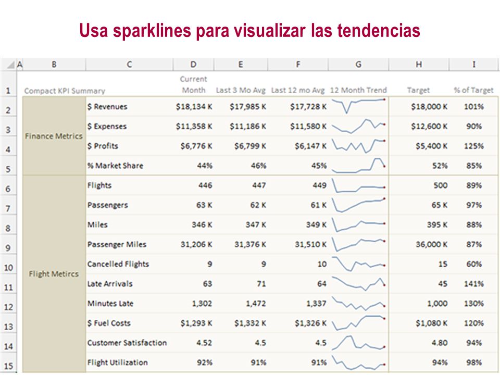Click the Flight Utilization sparkline
Image resolution: width=500 pixels, height=375 pixels.
click(x=358, y=362)
